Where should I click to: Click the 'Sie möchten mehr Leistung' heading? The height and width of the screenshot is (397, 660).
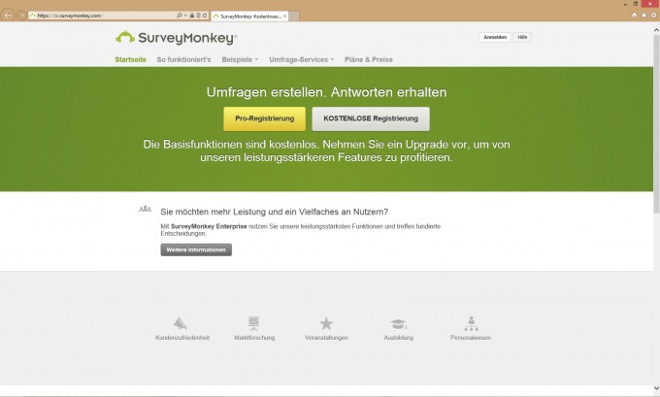pos(275,212)
